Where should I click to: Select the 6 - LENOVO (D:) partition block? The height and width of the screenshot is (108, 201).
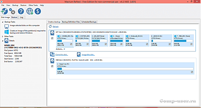coord(161,40)
